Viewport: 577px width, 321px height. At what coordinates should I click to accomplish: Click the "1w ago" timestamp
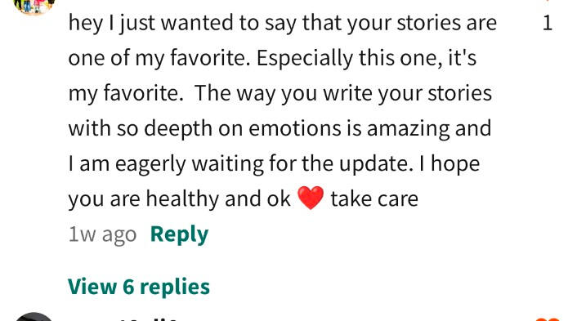point(102,234)
